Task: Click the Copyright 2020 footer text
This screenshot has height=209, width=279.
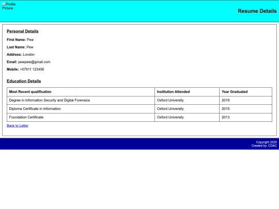Action: coord(267,142)
